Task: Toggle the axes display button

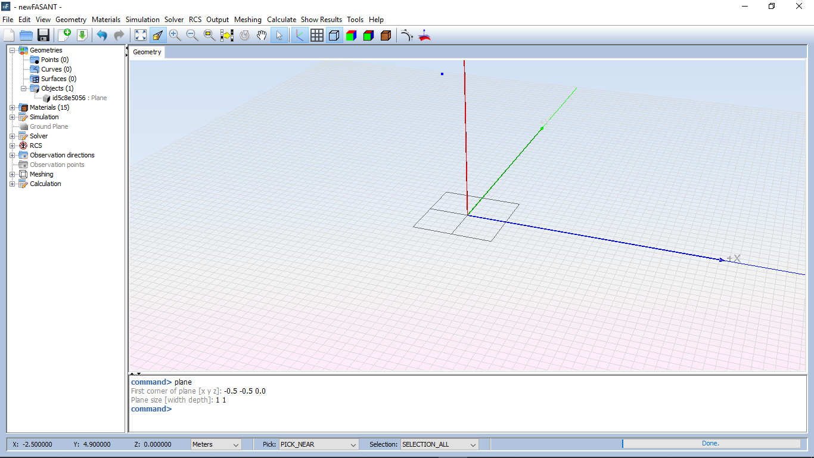Action: (299, 35)
